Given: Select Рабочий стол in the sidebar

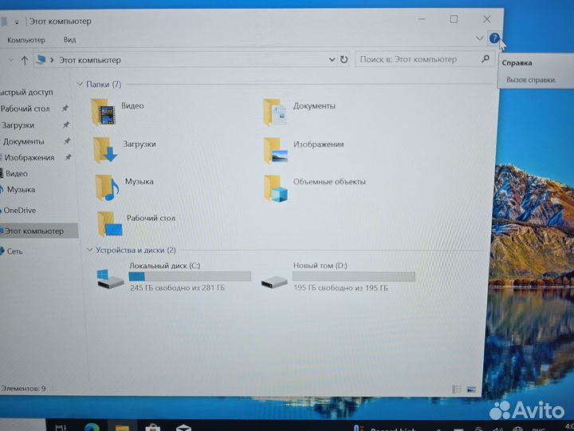Looking at the screenshot, I should pyautogui.click(x=25, y=109).
